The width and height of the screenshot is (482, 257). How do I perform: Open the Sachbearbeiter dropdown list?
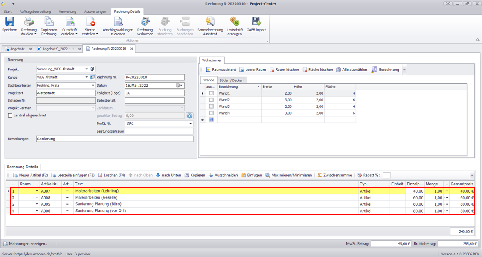tap(93, 86)
